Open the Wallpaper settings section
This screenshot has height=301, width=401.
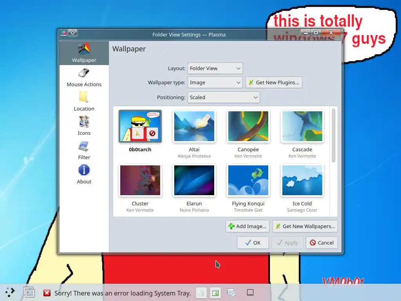tap(84, 53)
